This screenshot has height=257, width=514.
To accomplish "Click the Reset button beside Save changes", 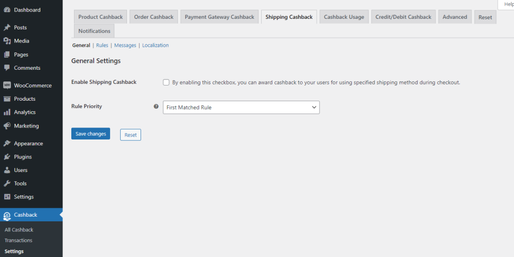I will tap(131, 135).
